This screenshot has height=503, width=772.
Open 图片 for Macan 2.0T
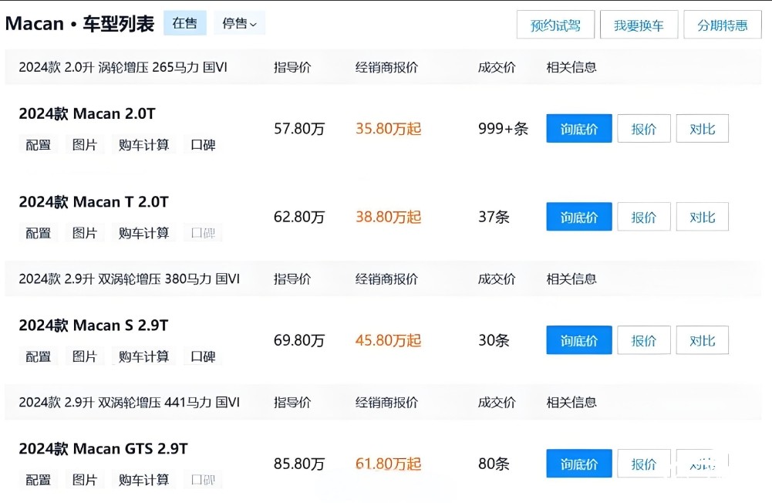[85, 145]
